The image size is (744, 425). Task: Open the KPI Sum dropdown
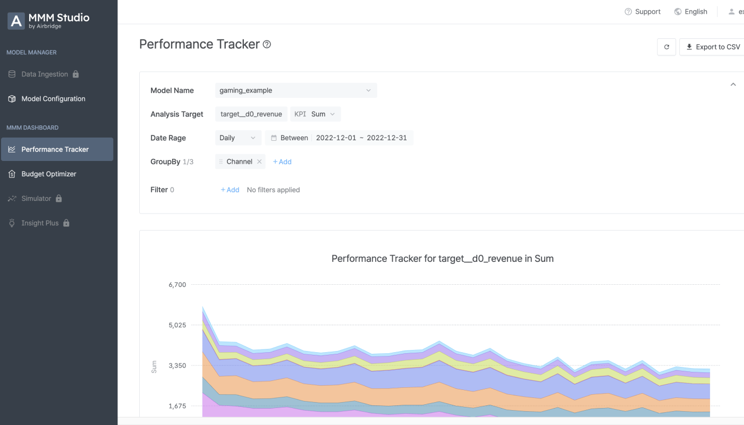[316, 114]
